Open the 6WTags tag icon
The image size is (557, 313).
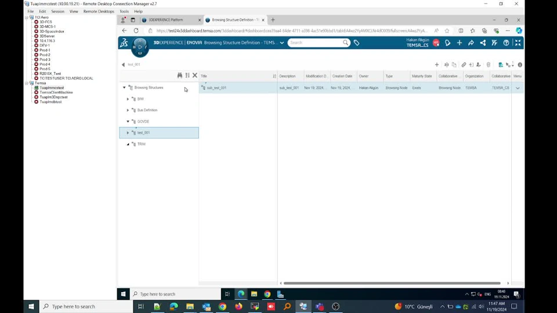coord(356,42)
